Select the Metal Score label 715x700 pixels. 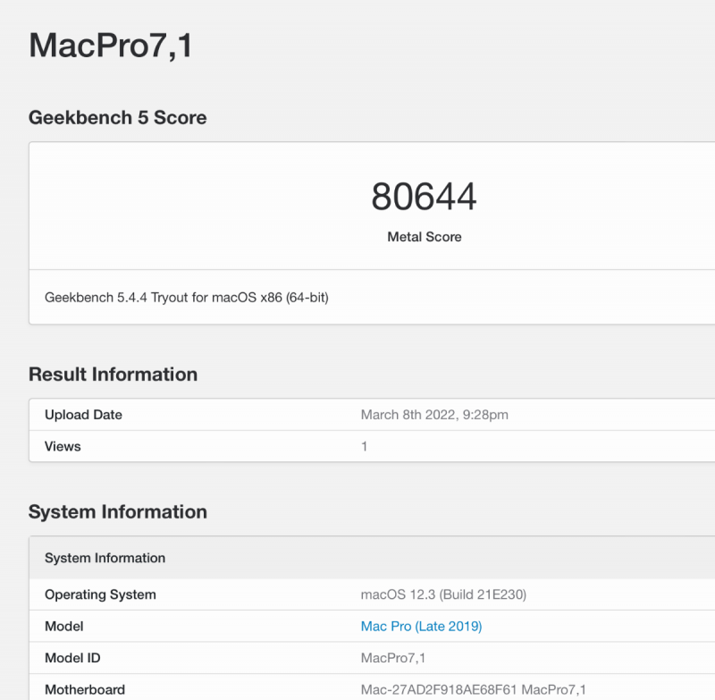pyautogui.click(x=424, y=237)
